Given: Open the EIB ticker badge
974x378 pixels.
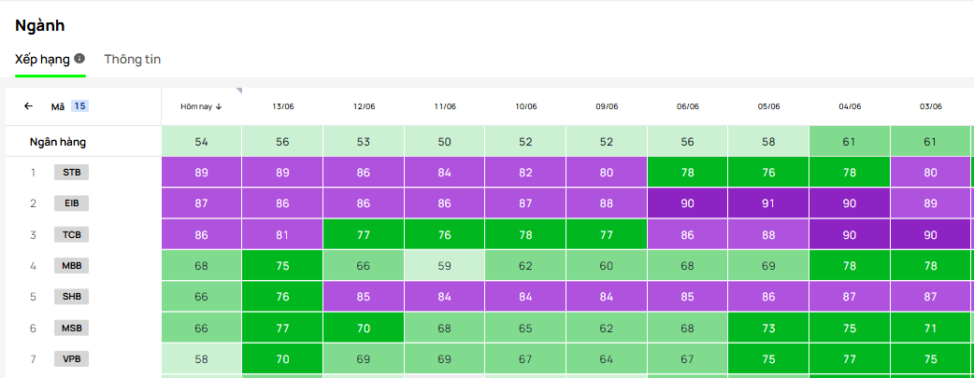Looking at the screenshot, I should [x=71, y=203].
